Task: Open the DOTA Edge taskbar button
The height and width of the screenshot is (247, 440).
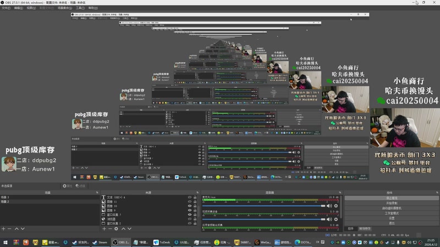Action: coord(304,242)
